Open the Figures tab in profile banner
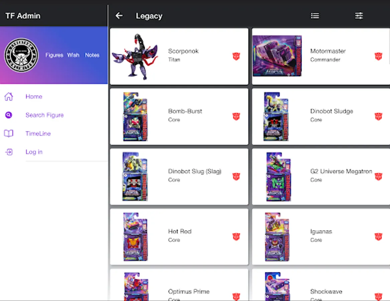 pos(54,55)
